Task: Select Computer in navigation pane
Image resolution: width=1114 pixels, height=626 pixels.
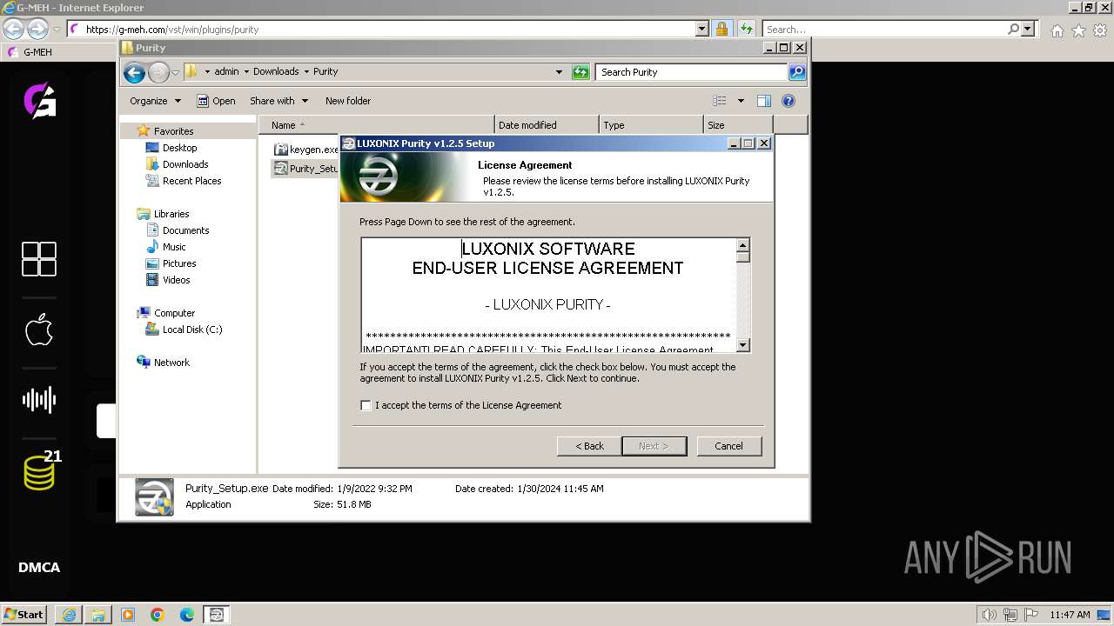Action: pyautogui.click(x=174, y=313)
